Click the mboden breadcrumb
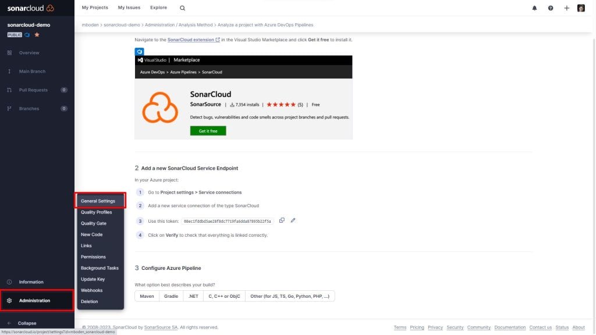 pos(90,24)
